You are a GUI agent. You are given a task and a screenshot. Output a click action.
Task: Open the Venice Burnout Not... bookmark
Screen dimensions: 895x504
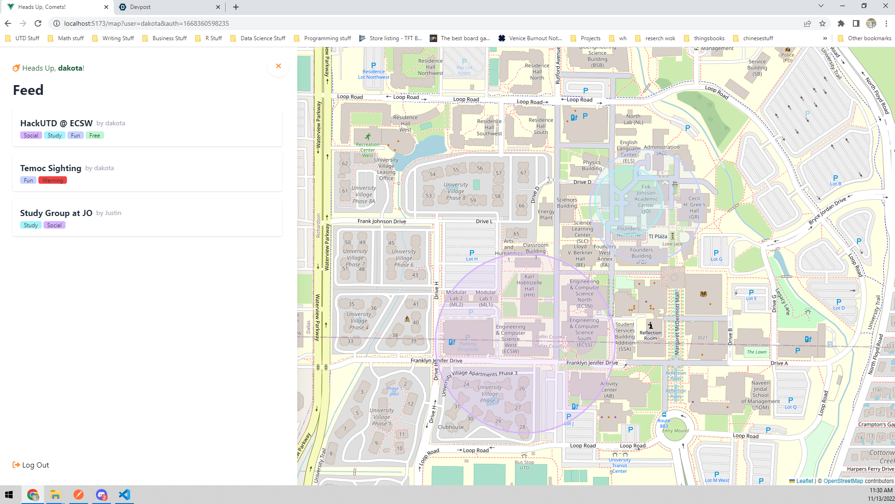point(530,38)
